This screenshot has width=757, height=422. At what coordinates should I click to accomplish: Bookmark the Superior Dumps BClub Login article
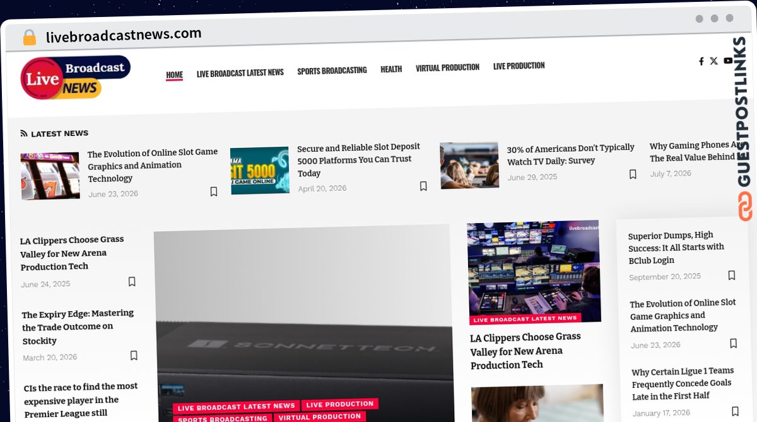click(x=732, y=275)
